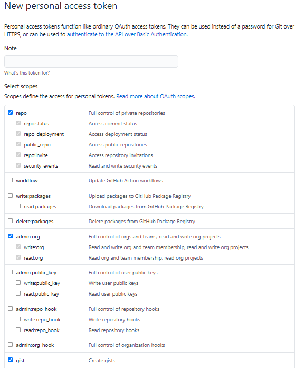Uncheck the admin:org scope checkbox
The image size is (295, 368).
[11, 236]
